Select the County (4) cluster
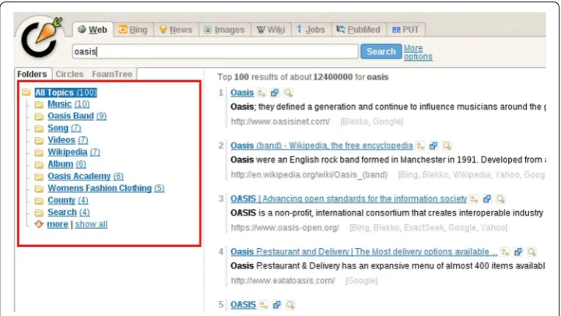The width and height of the screenshot is (561, 316). click(x=68, y=200)
